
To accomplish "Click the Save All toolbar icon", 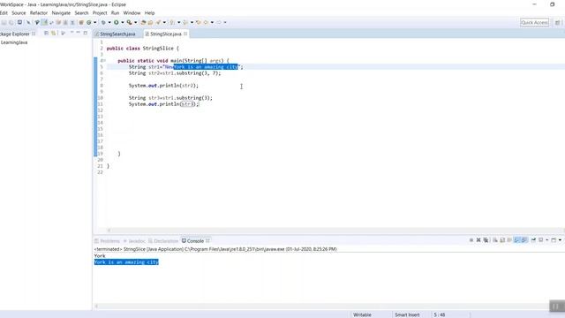I will [11, 22].
